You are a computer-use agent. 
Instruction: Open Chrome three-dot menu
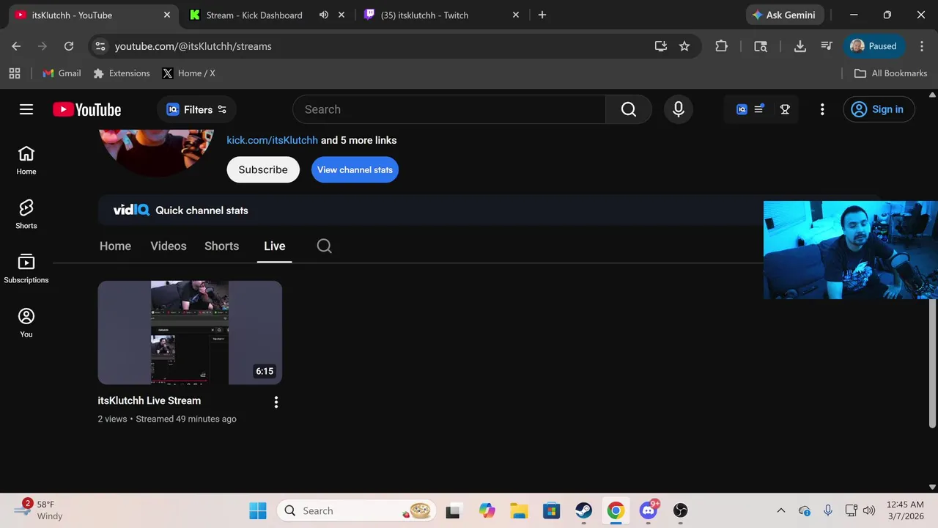coord(921,46)
